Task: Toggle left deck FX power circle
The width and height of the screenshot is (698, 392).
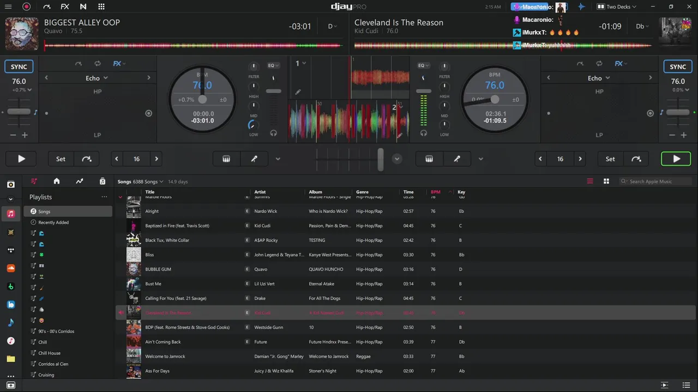Action: (x=148, y=113)
